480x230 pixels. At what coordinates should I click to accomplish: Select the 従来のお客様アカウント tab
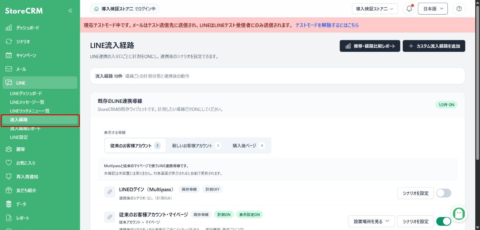pos(135,146)
